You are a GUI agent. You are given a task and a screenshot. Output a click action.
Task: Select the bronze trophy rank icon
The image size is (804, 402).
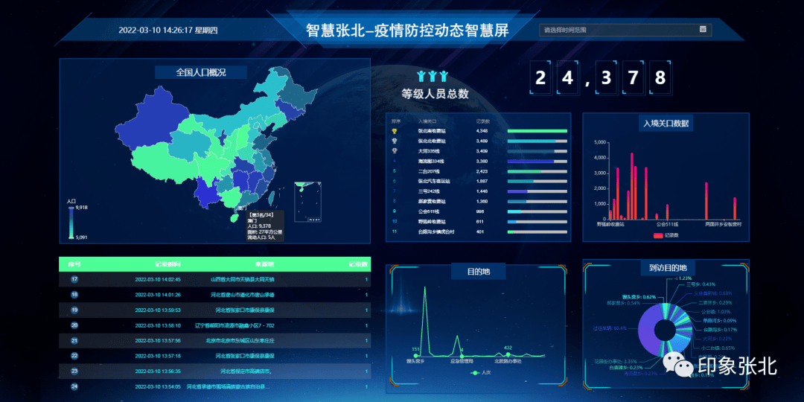click(395, 150)
